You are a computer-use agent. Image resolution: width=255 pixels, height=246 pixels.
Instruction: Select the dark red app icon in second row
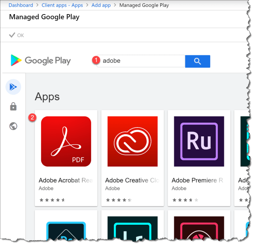199,228
